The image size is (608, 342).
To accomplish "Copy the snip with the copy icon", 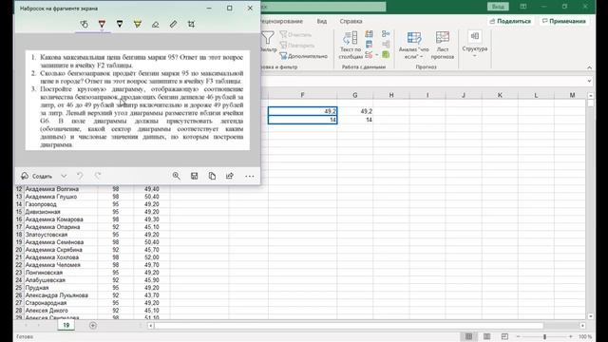I will pos(212,176).
